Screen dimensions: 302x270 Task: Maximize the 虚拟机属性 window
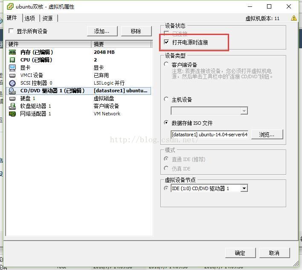click(x=269, y=6)
